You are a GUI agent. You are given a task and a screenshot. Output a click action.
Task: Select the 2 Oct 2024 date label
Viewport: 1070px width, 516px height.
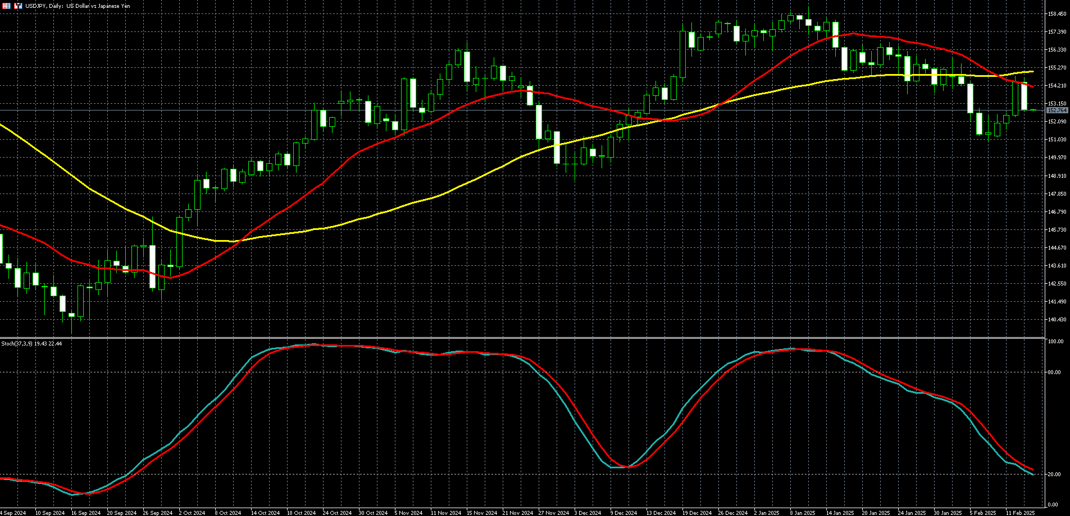coord(192,513)
